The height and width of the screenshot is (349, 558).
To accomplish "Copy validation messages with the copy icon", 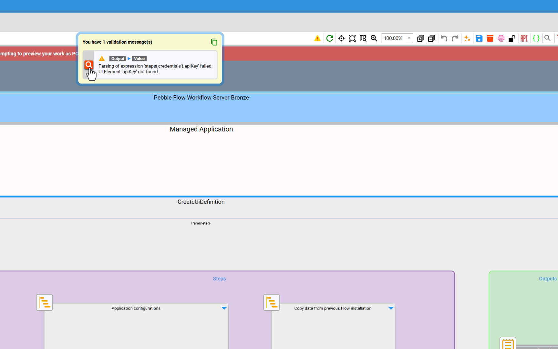I will (214, 42).
